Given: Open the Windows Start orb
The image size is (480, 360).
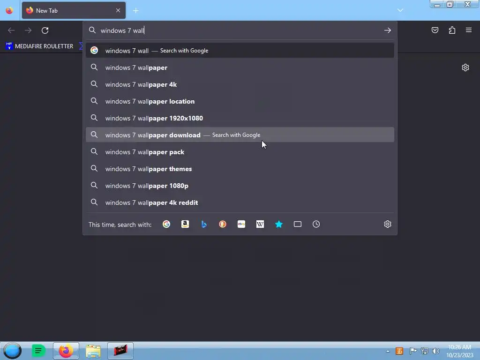Looking at the screenshot, I should 12,351.
